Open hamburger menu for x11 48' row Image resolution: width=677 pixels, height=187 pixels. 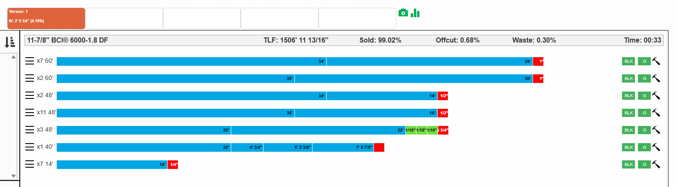click(30, 113)
